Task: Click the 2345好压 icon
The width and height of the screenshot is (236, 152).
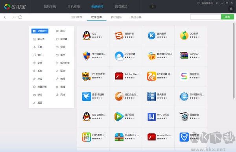Action: coord(119,137)
